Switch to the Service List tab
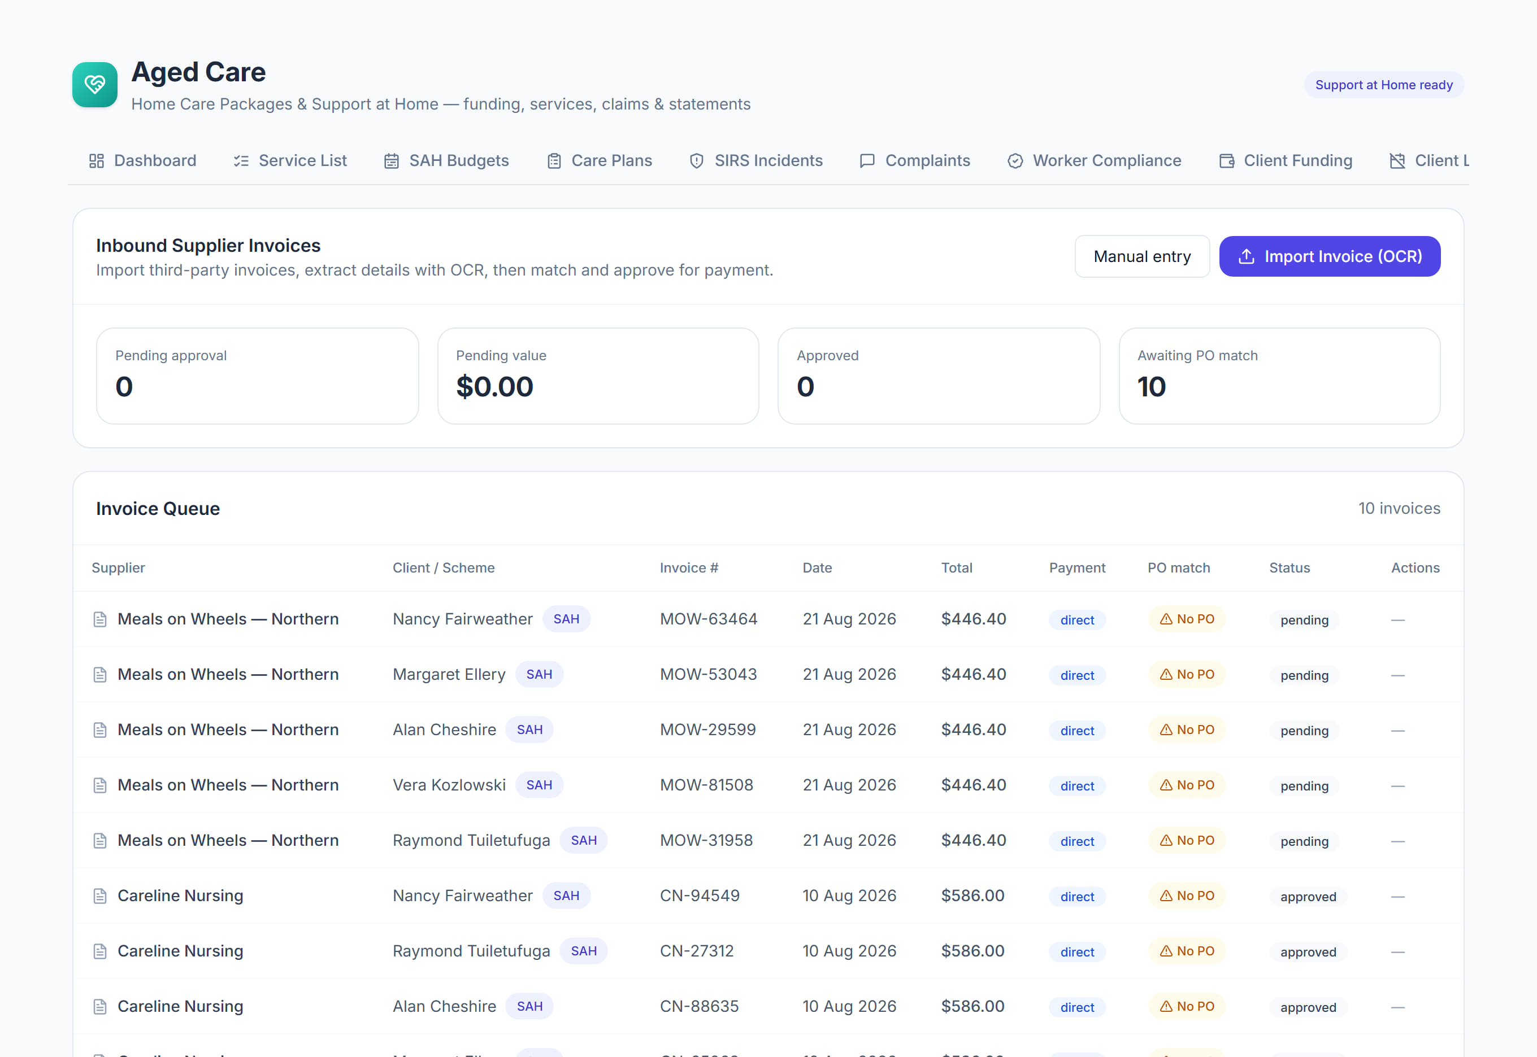Viewport: 1537px width, 1057px height. 290,161
